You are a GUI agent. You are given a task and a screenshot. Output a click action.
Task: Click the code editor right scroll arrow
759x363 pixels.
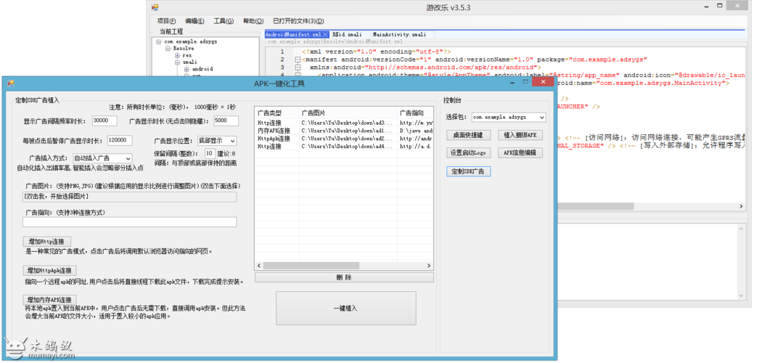point(741,206)
